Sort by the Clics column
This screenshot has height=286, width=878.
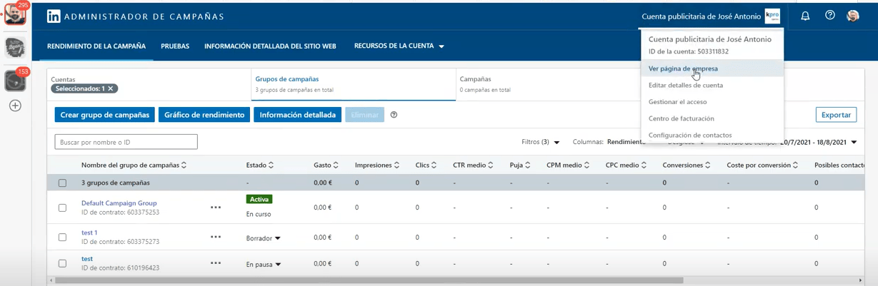click(x=426, y=165)
